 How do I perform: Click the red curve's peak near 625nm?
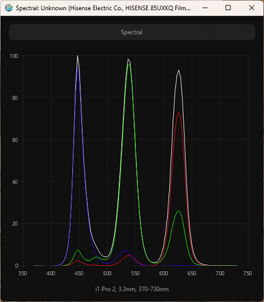pos(179,113)
